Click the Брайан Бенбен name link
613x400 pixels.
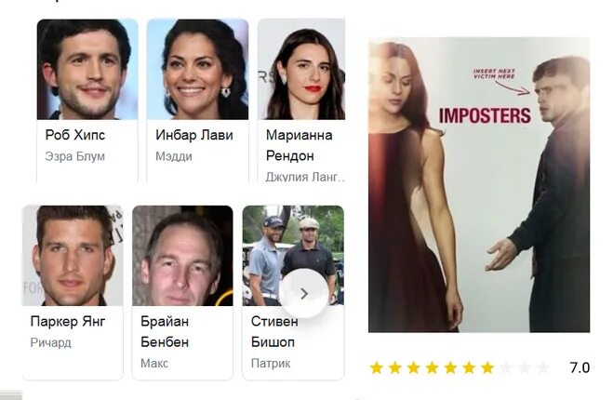tap(165, 331)
